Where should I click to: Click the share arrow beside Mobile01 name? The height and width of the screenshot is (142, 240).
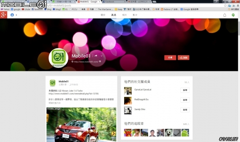pyautogui.click(x=96, y=56)
